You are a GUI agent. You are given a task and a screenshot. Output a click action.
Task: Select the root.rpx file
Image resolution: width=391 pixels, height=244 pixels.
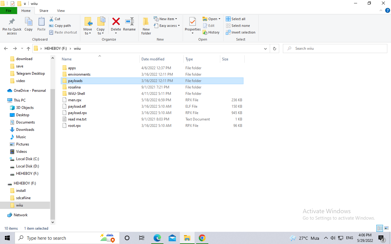tap(152, 126)
